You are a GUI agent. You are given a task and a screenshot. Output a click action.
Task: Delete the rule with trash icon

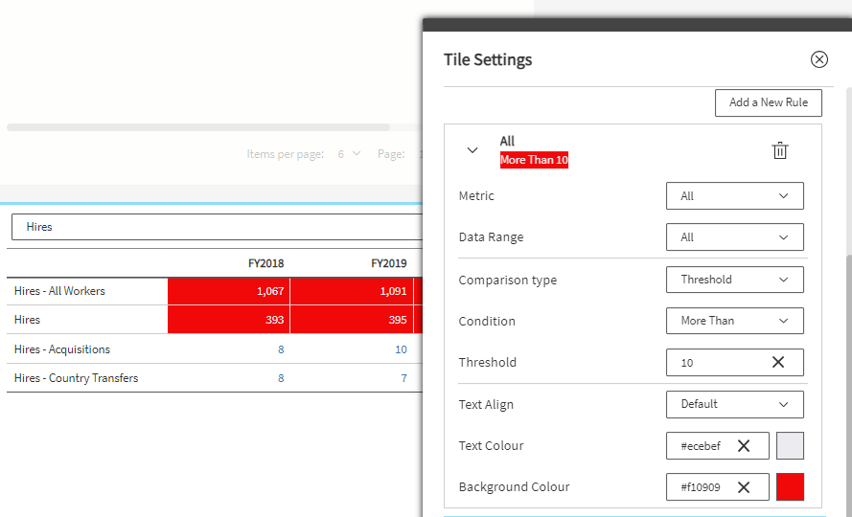click(780, 150)
